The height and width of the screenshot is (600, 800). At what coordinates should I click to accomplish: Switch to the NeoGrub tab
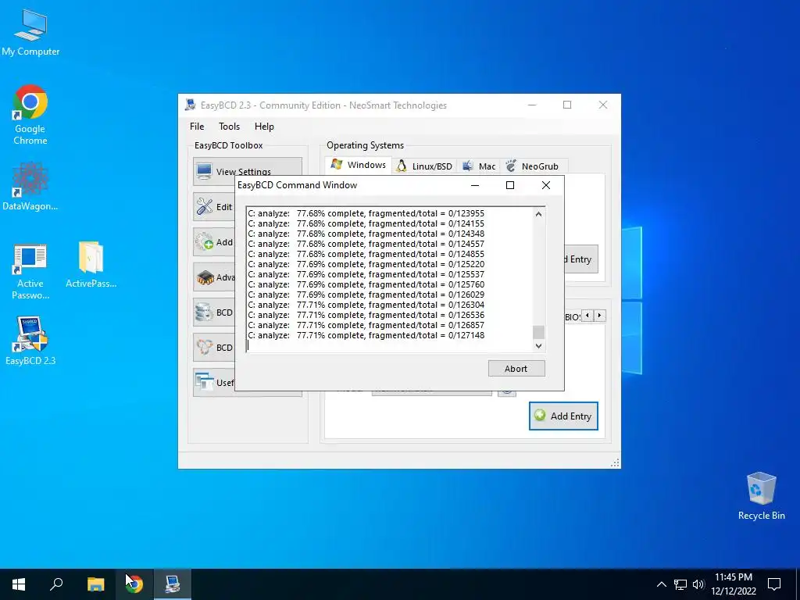[533, 166]
